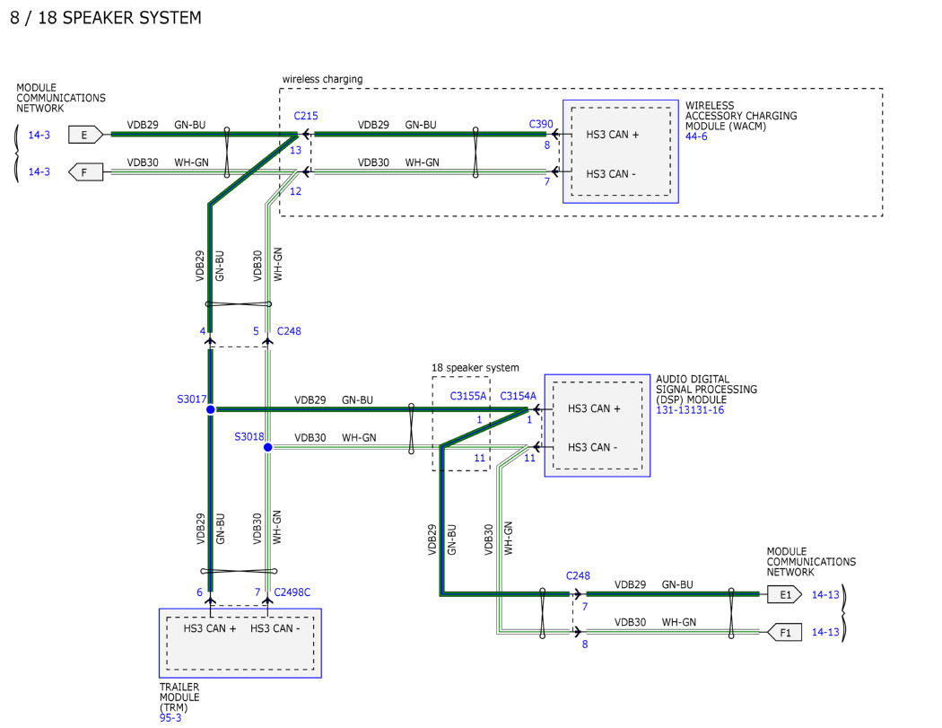Click the F1 off-page connector symbol
This screenshot has width=942, height=728.
click(x=783, y=633)
